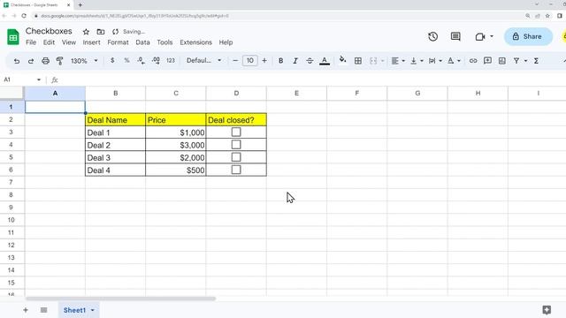Viewport: 566px width, 318px height.
Task: Open the 130% zoom dropdown
Action: click(x=84, y=61)
